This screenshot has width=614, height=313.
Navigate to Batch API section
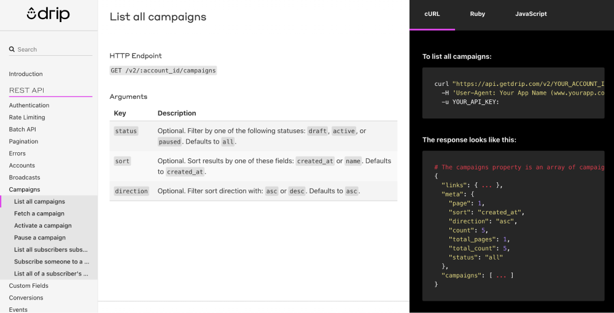pos(22,129)
